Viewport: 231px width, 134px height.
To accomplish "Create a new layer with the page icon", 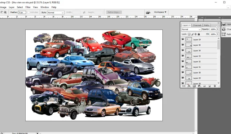I will 209,86.
